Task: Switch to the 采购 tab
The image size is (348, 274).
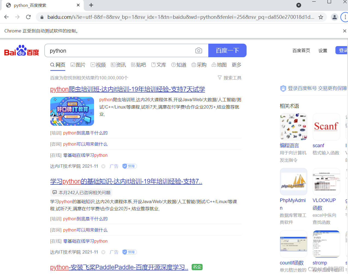Action: [199, 65]
